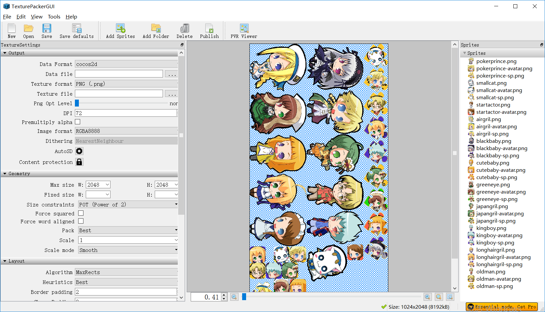Open the Data Format cocos2d dropdown

126,64
